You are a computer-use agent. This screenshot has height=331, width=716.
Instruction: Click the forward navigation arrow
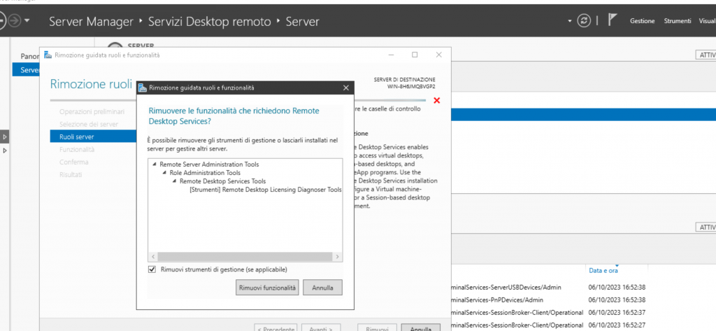(x=14, y=21)
